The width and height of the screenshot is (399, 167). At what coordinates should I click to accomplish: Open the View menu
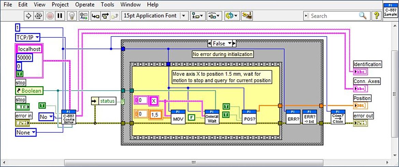tap(40, 4)
